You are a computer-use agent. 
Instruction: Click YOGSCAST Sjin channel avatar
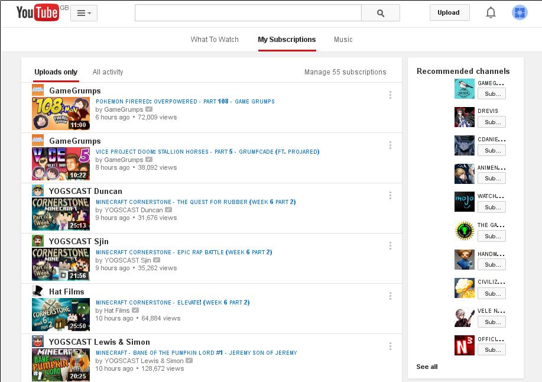pos(38,241)
